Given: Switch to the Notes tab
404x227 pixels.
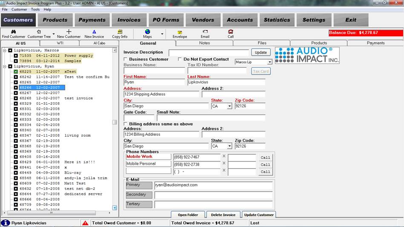Looking at the screenshot, I should point(204,43).
